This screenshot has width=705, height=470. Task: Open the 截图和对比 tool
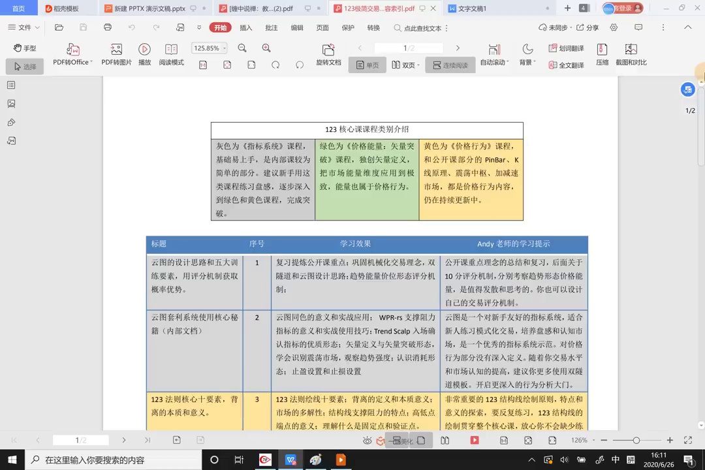click(x=631, y=50)
